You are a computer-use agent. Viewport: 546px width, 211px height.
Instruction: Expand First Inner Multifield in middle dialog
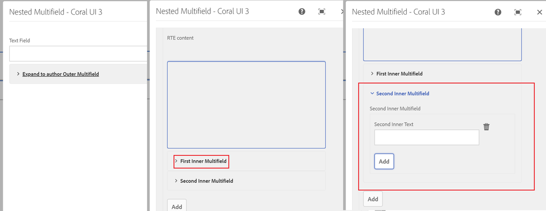[x=203, y=161]
